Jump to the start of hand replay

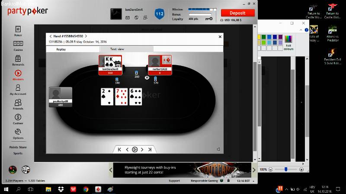click(x=119, y=150)
